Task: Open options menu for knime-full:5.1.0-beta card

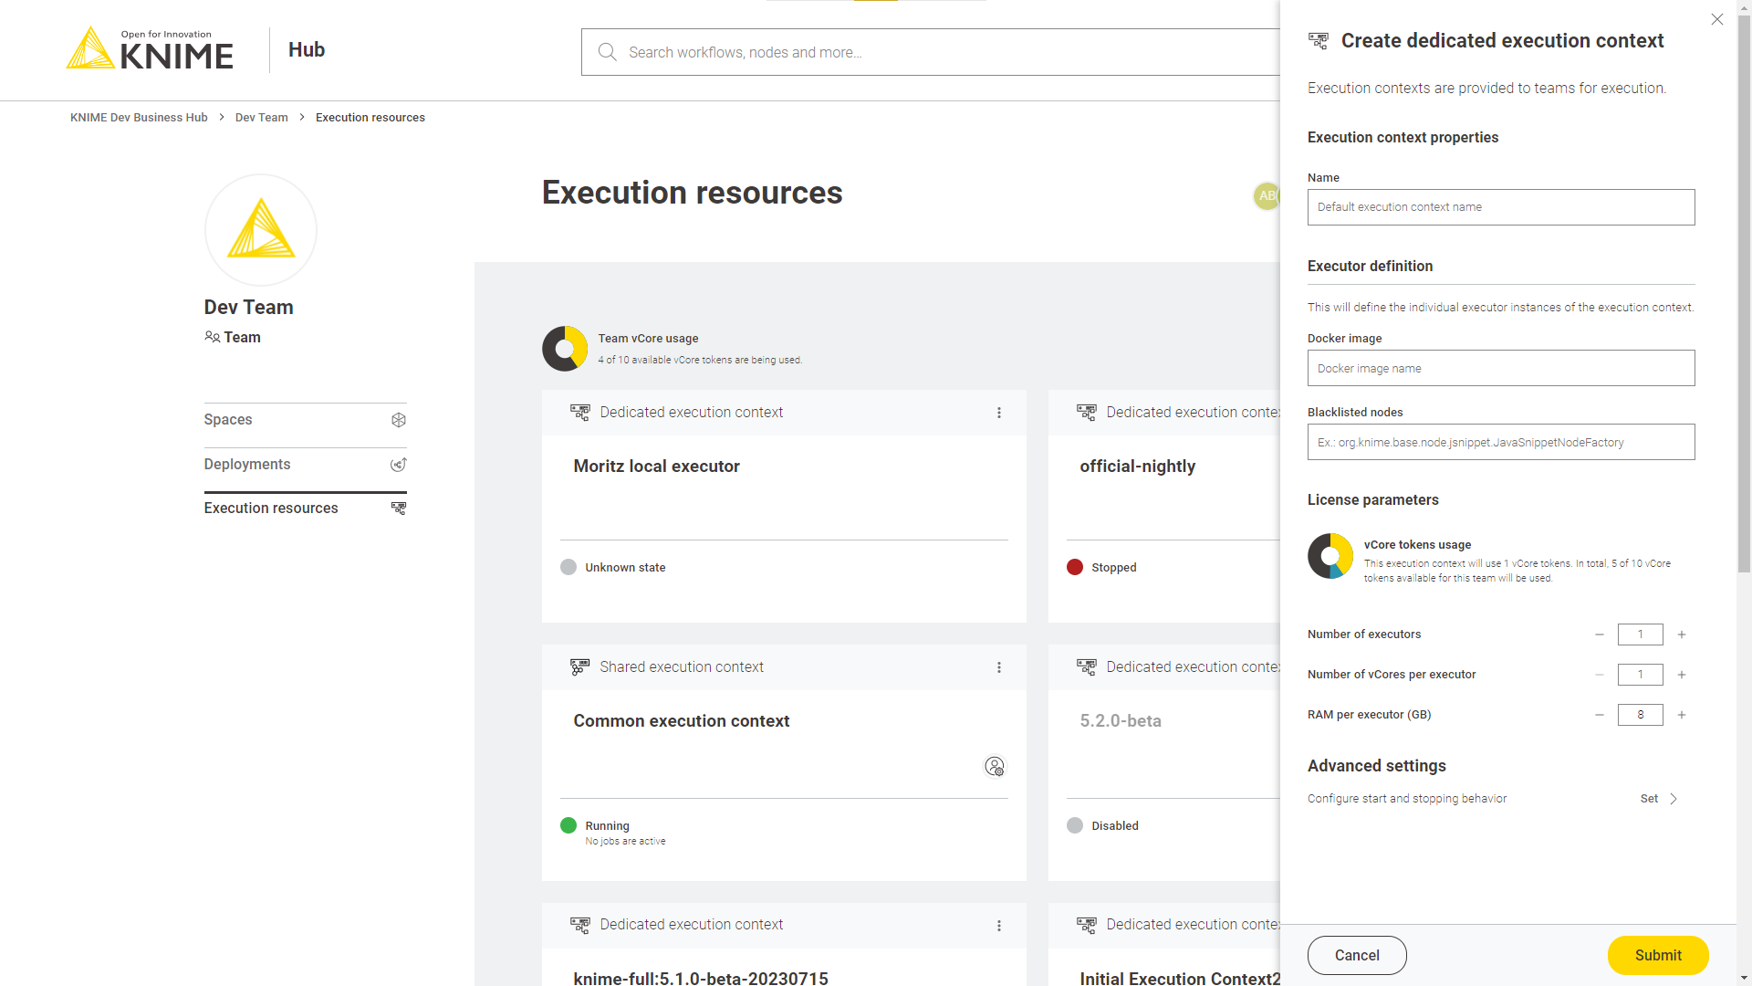Action: pyautogui.click(x=999, y=926)
